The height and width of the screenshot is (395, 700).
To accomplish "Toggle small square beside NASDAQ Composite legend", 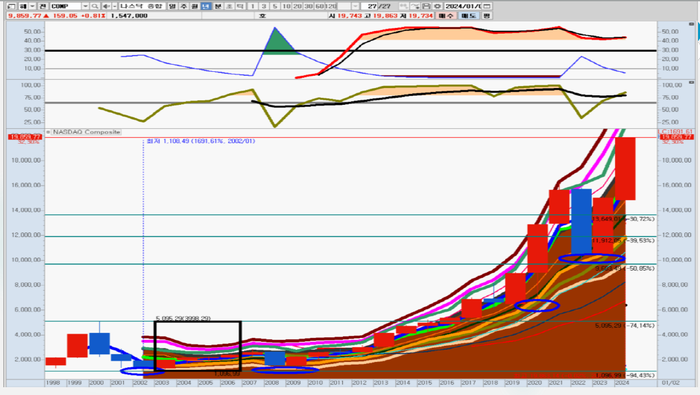I will coord(48,132).
